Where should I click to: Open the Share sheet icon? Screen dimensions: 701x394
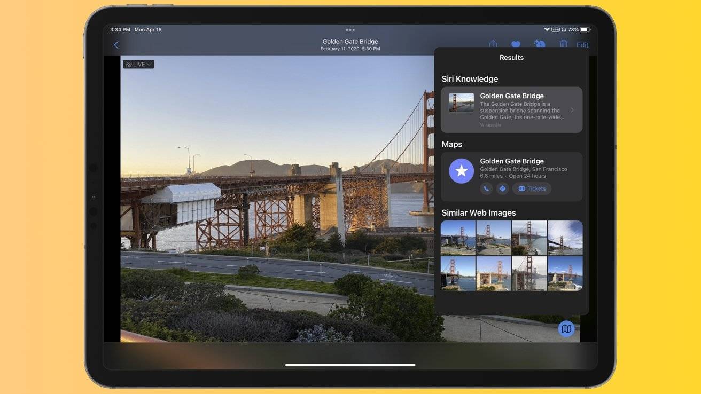[x=493, y=44]
